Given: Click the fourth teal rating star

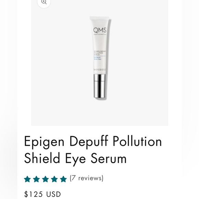Looking at the screenshot, I should tap(55, 179).
